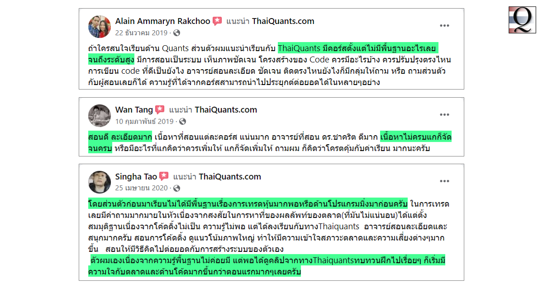The image size is (543, 284).
Task: Open ThaiQuants.com link in Wan Tang's review
Action: tap(226, 110)
